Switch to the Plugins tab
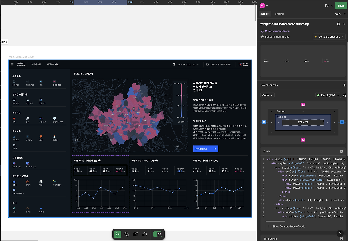The height and width of the screenshot is (241, 348). coord(279,14)
